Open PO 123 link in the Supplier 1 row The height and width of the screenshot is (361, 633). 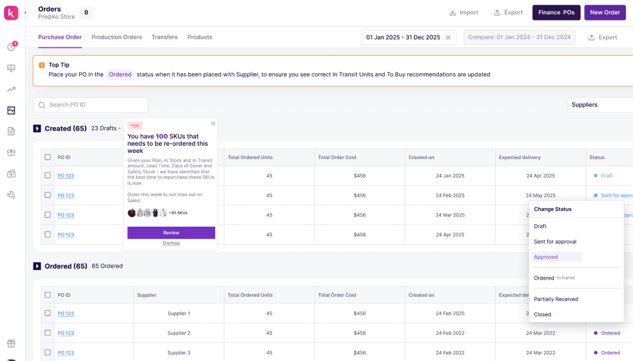[66, 314]
